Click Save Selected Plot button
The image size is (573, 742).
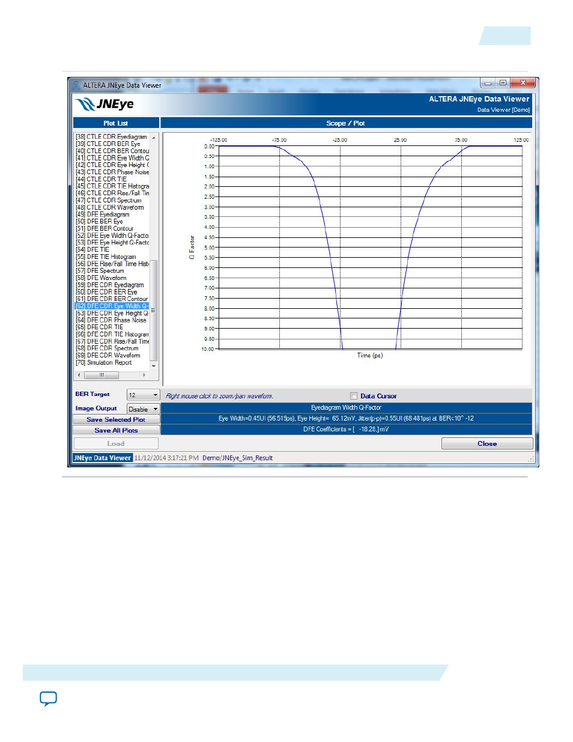(x=116, y=419)
